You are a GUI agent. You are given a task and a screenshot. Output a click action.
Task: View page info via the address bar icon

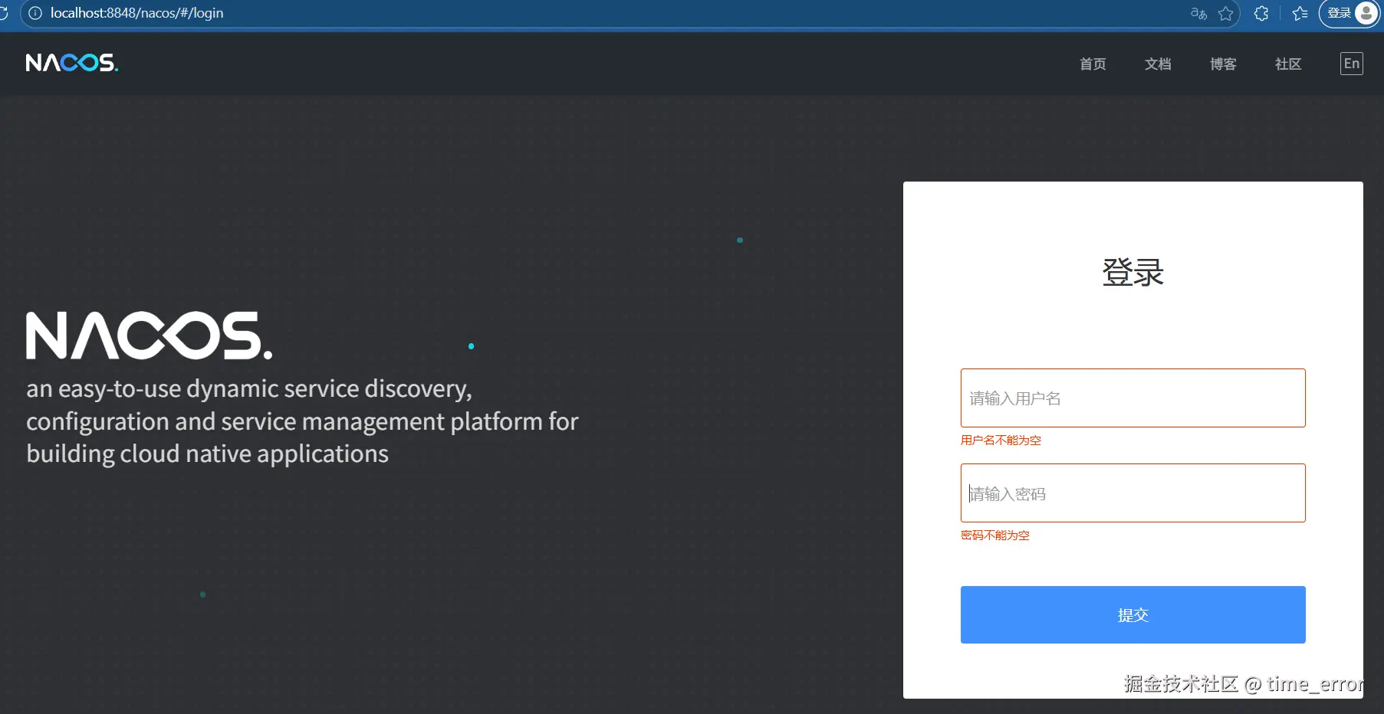(x=35, y=13)
